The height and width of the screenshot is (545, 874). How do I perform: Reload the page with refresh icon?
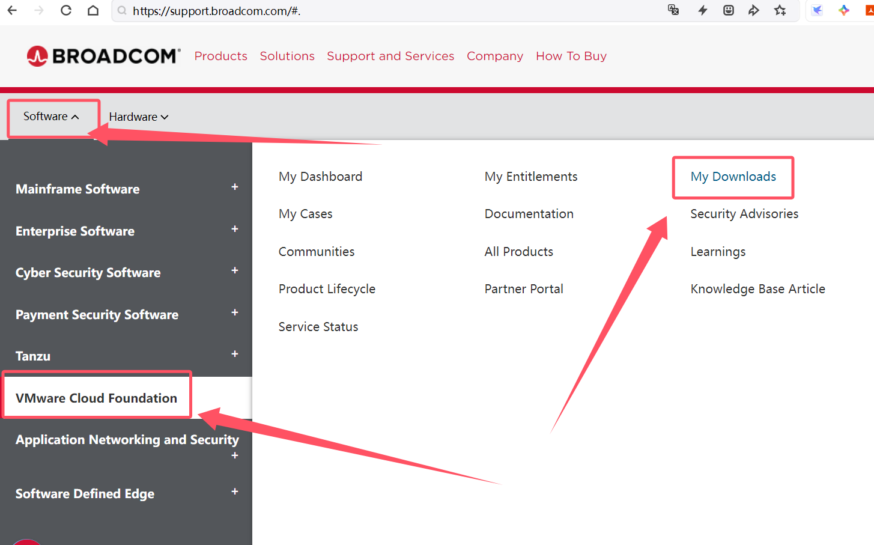tap(66, 10)
